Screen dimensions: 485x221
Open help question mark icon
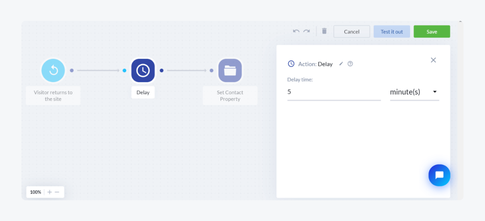(350, 64)
